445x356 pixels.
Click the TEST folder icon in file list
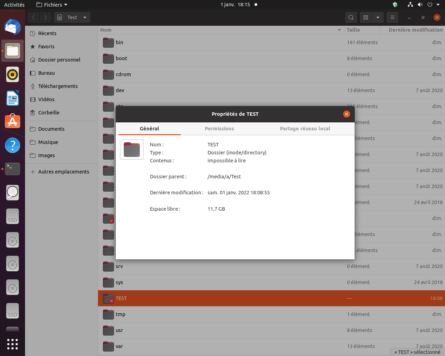point(108,298)
